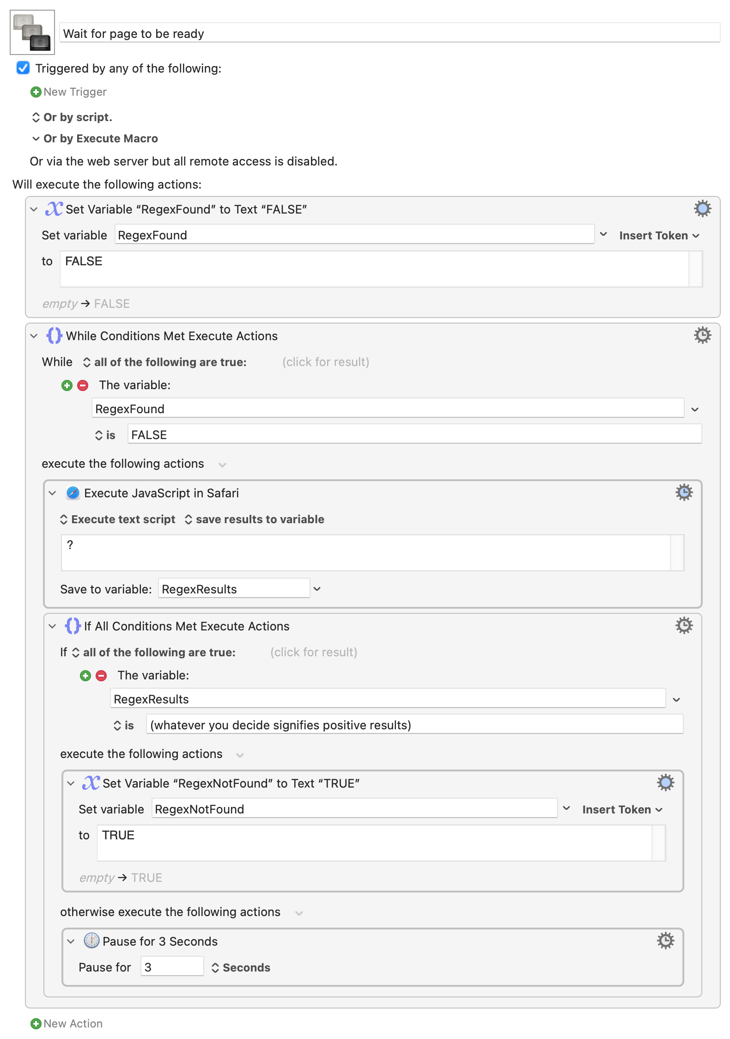Remove the RegexResults condition with red minus
The width and height of the screenshot is (730, 1039).
[x=101, y=676]
